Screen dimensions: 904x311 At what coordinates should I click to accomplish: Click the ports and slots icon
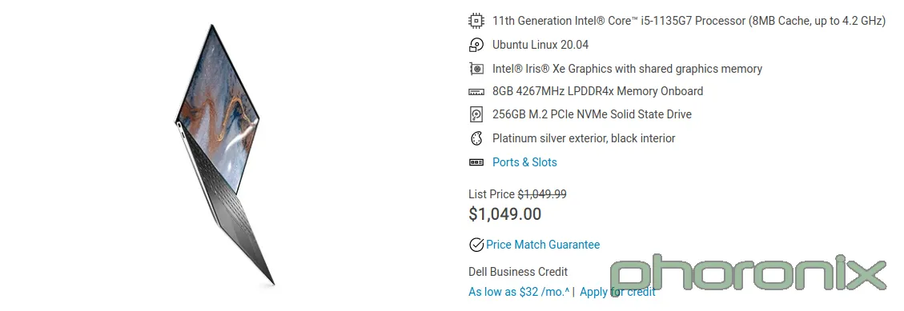pyautogui.click(x=476, y=162)
